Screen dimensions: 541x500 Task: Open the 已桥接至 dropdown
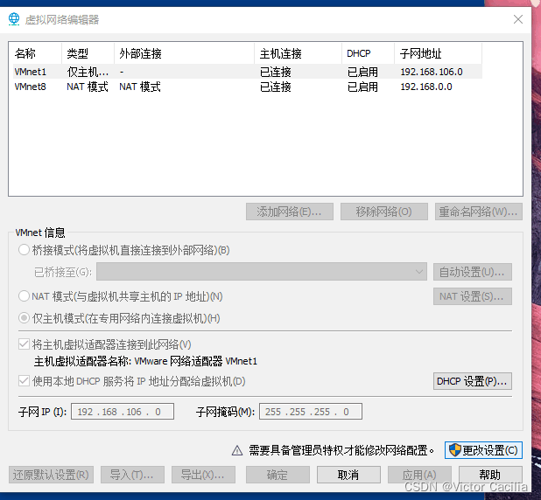coord(262,272)
